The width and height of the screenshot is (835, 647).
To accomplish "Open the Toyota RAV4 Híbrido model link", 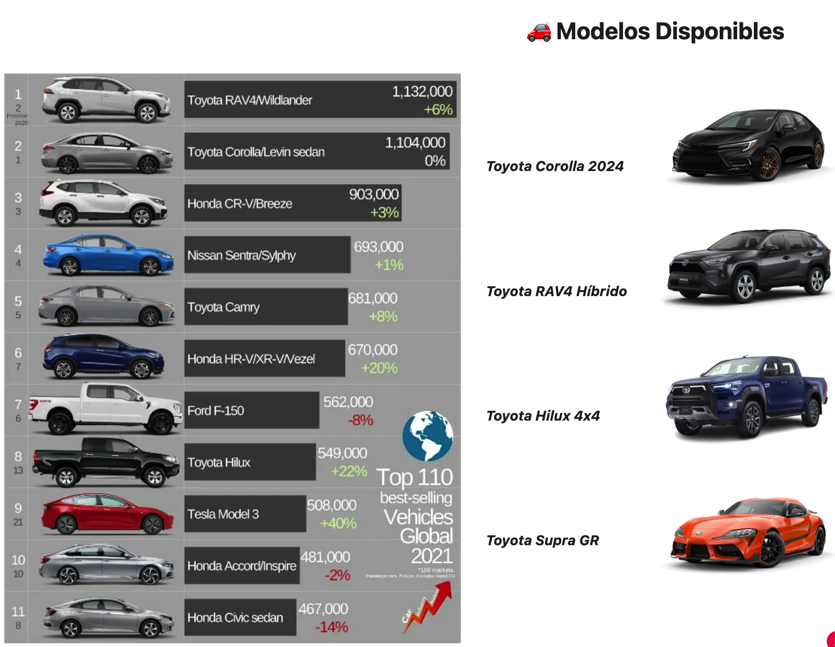I will coord(556,291).
